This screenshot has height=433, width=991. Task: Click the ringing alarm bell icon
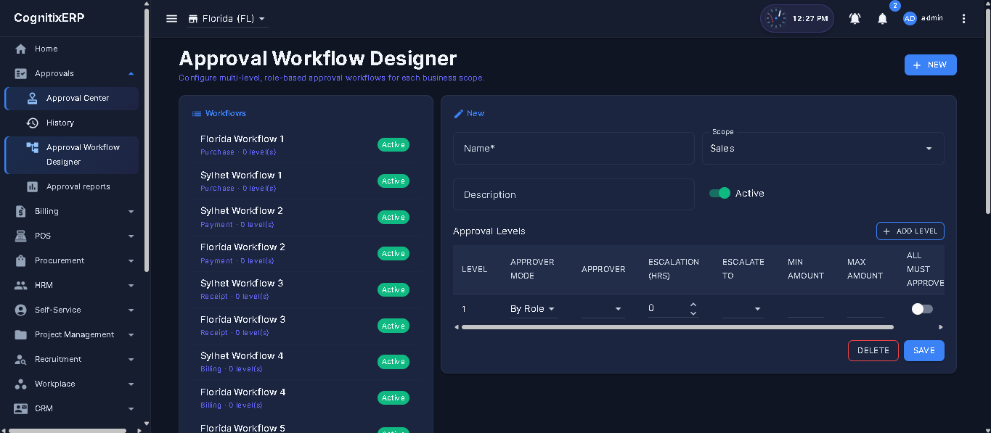(x=855, y=19)
